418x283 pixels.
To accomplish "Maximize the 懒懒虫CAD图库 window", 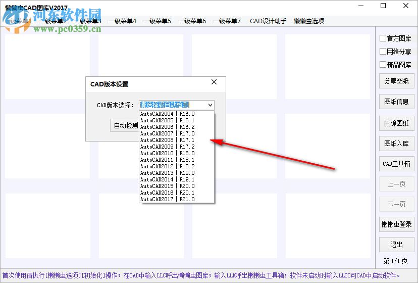I will (x=383, y=6).
